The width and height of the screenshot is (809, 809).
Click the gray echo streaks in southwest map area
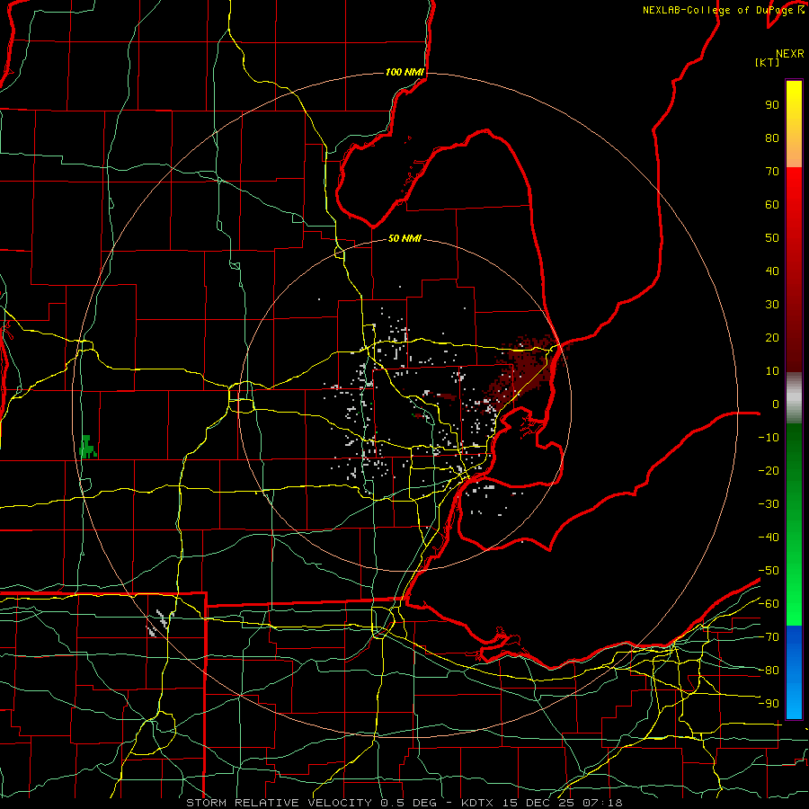click(160, 623)
